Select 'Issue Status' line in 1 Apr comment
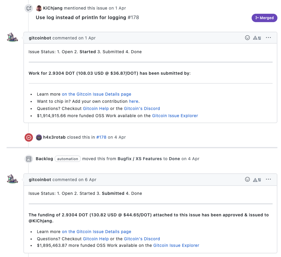281x257 pixels. coord(85,52)
